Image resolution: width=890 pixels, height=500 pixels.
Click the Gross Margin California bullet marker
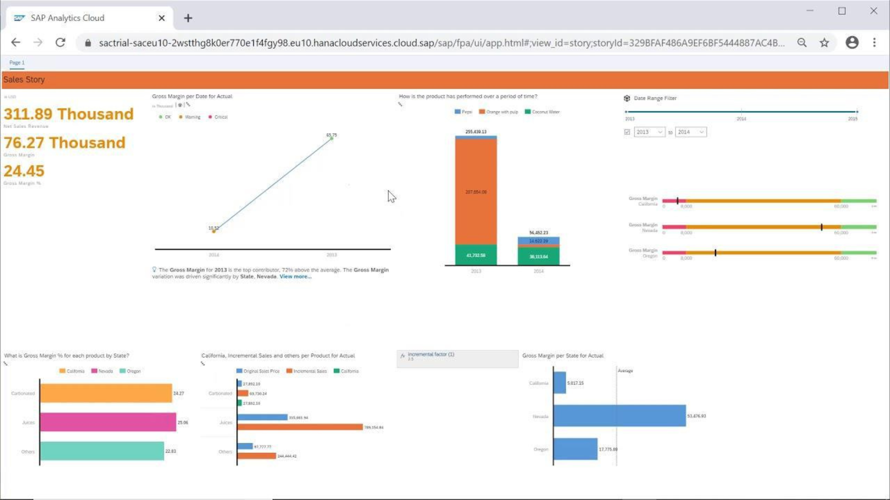pos(677,201)
